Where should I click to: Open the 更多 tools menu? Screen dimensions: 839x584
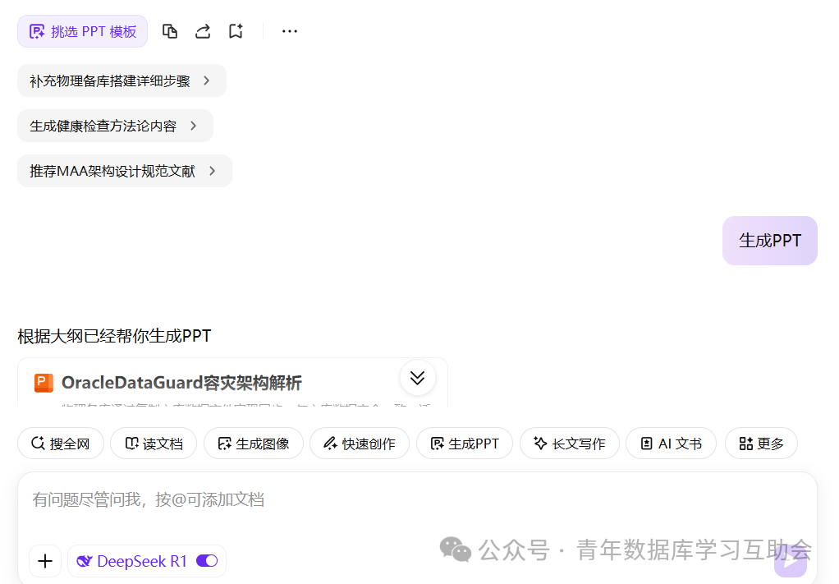761,444
